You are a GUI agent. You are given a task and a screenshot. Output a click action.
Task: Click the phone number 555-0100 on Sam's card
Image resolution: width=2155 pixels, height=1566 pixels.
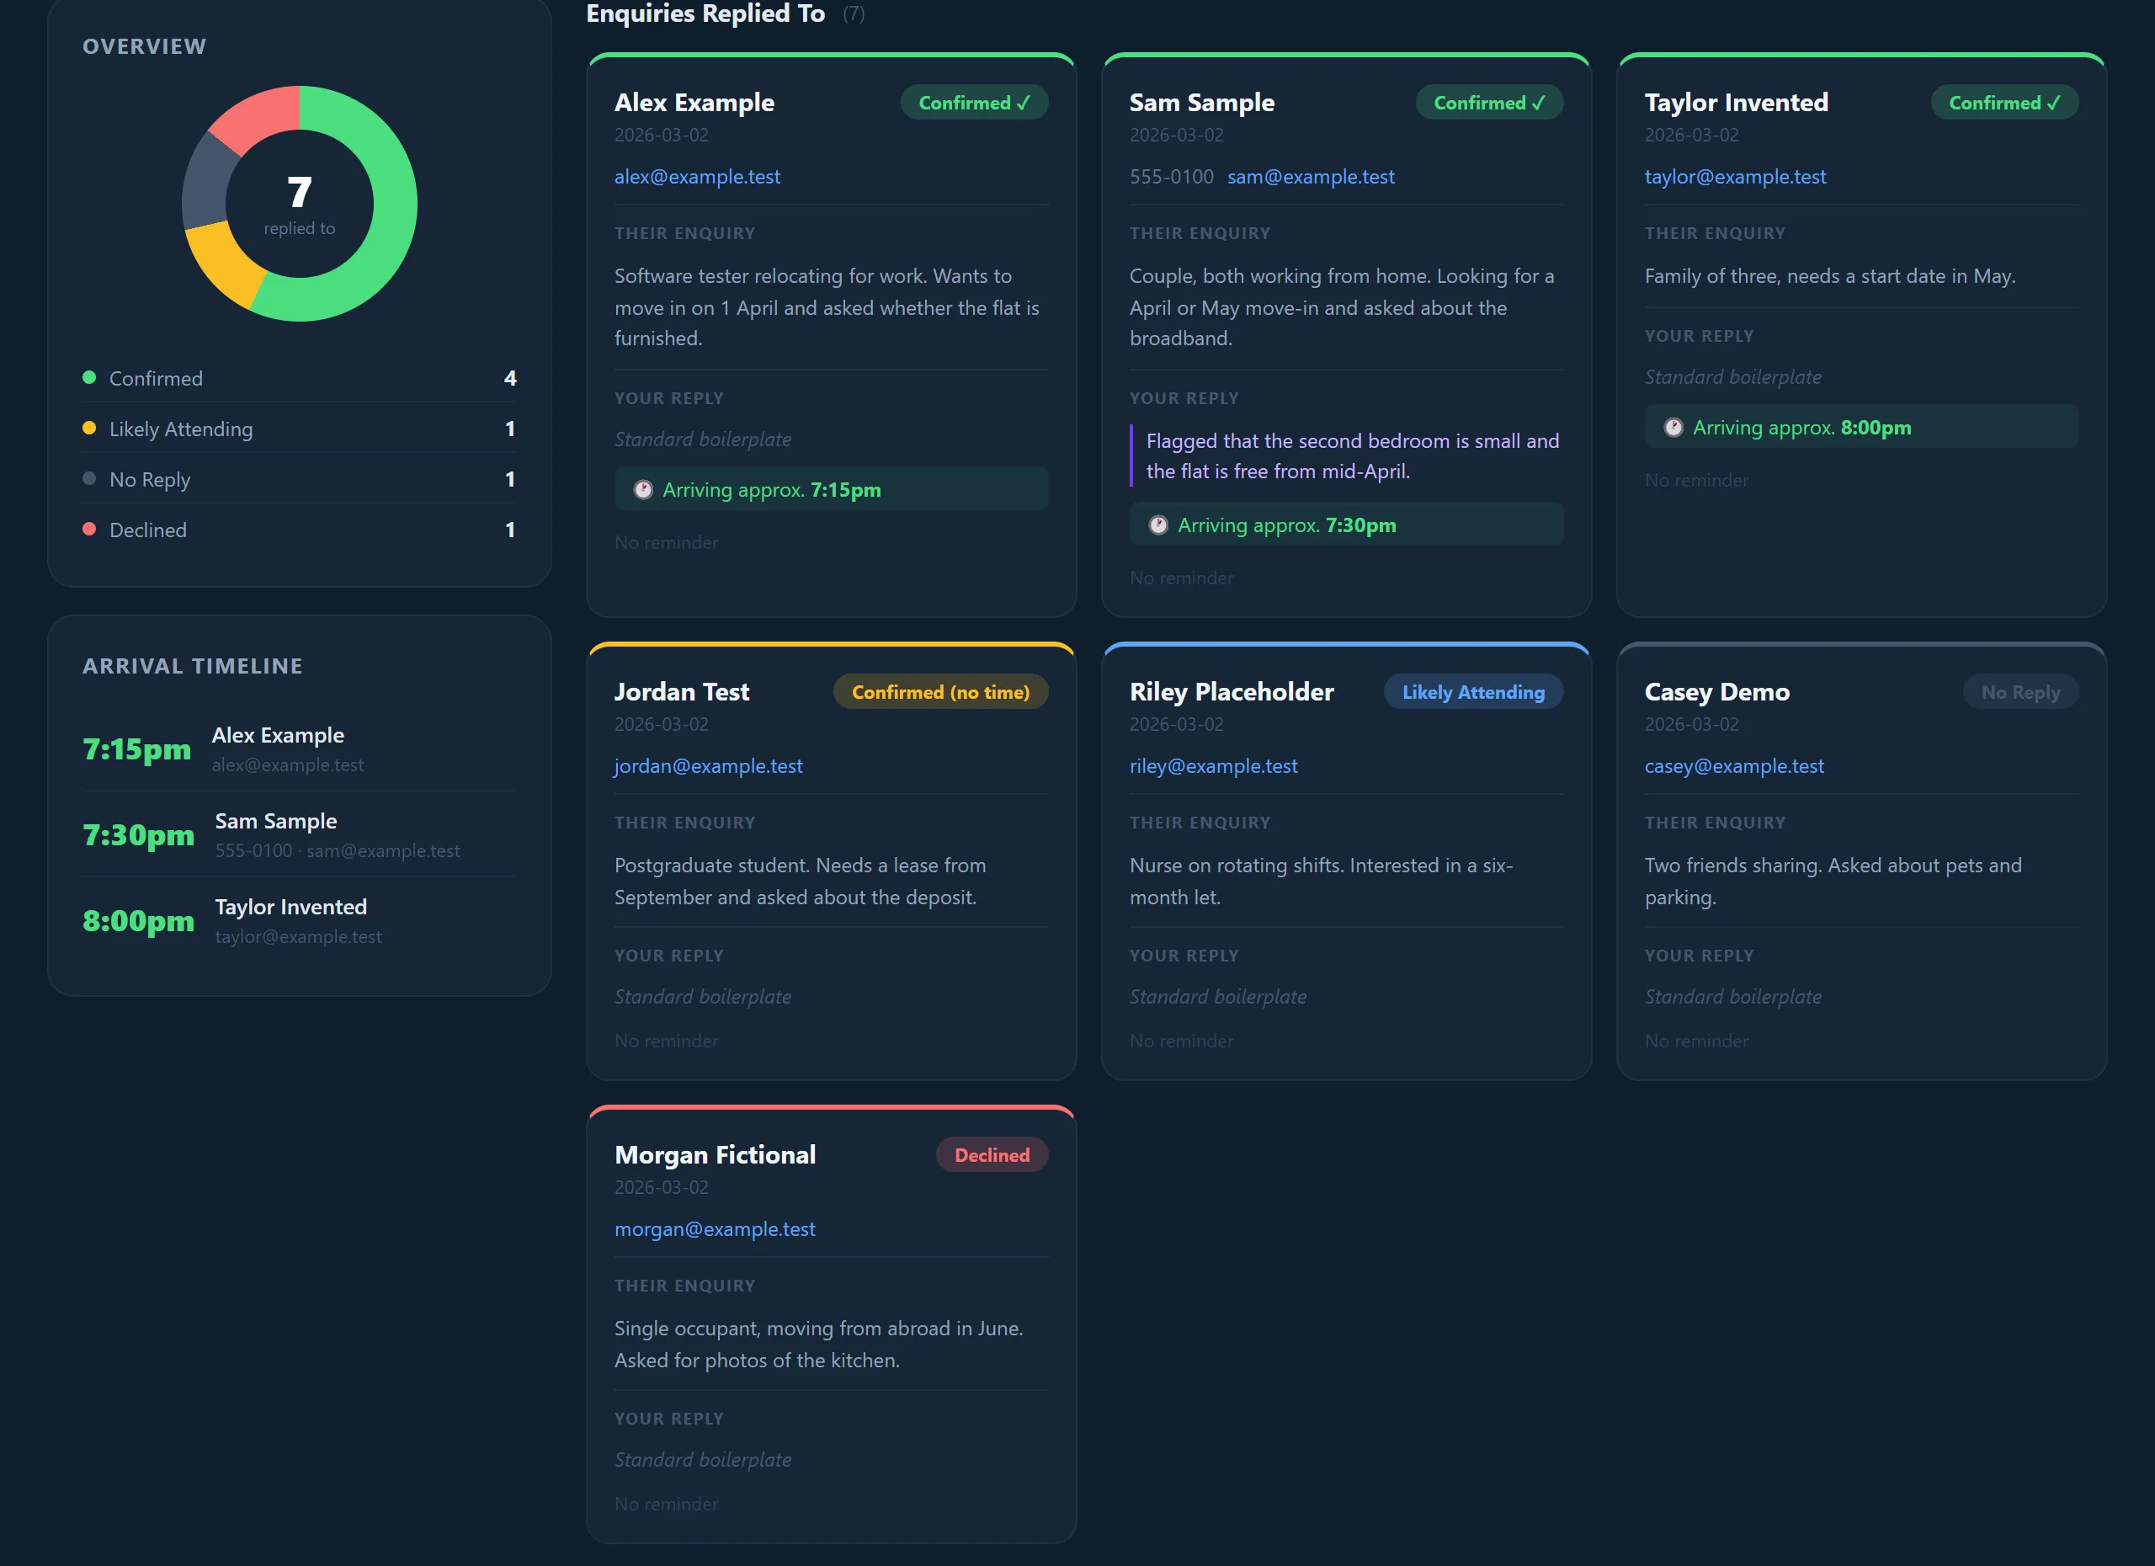[1172, 177]
